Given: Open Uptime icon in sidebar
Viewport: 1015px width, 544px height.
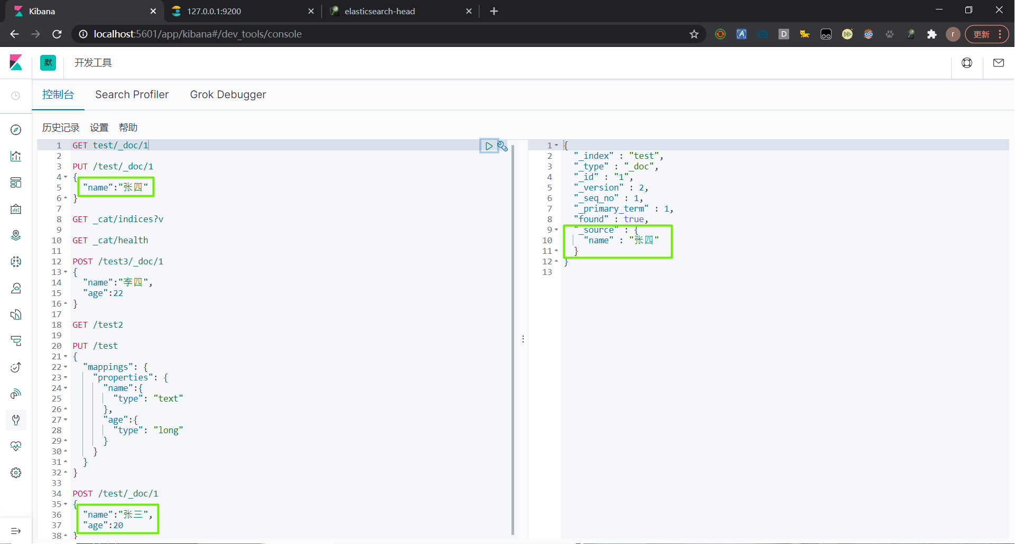Looking at the screenshot, I should tap(16, 367).
